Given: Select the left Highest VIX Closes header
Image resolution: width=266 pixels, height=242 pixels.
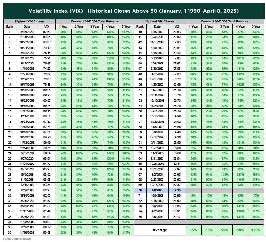Looking at the screenshot, I should tap(29, 21).
